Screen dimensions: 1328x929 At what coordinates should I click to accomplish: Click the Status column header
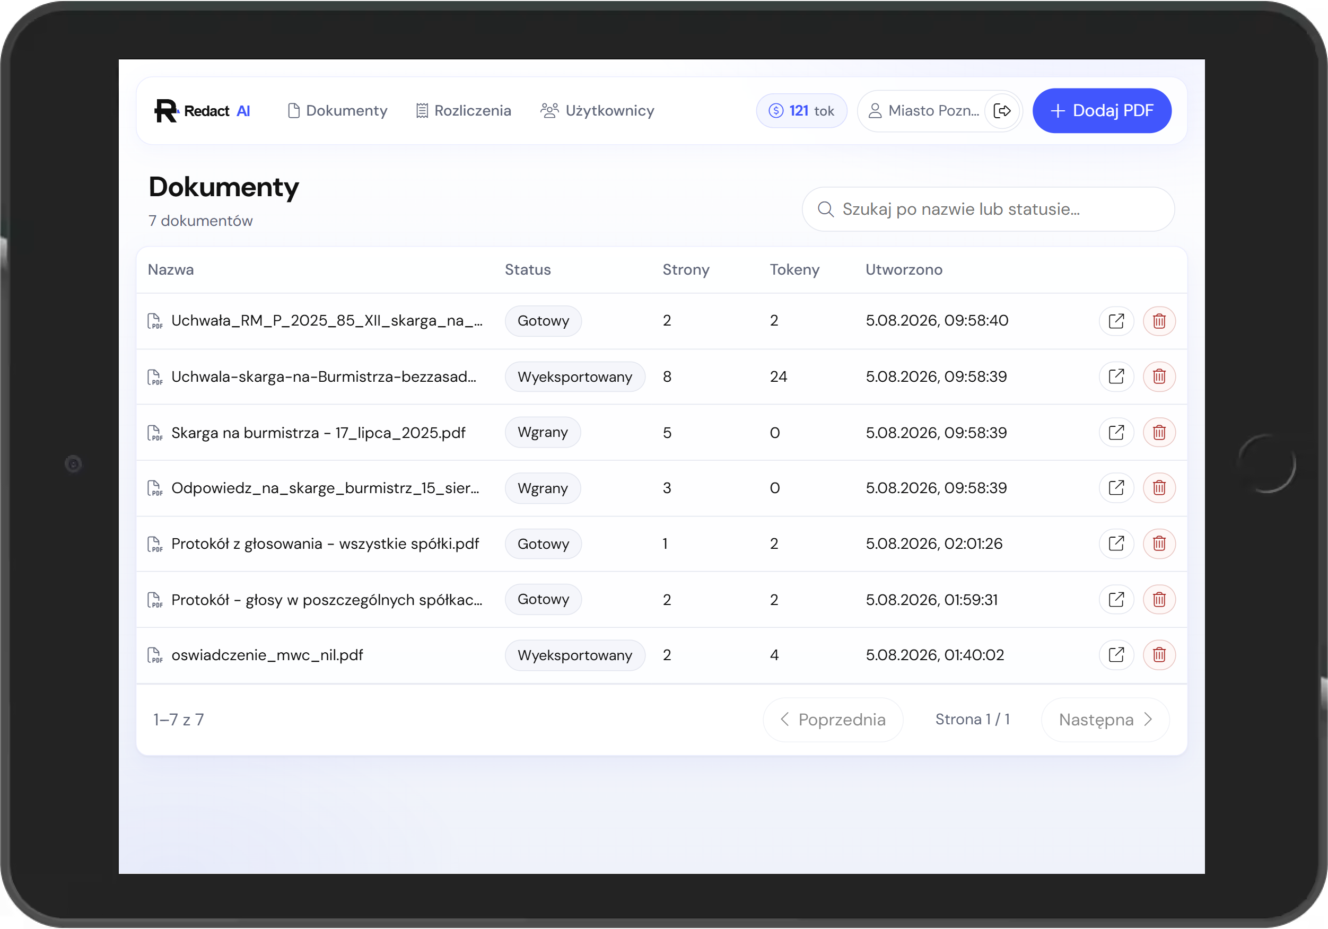click(528, 269)
